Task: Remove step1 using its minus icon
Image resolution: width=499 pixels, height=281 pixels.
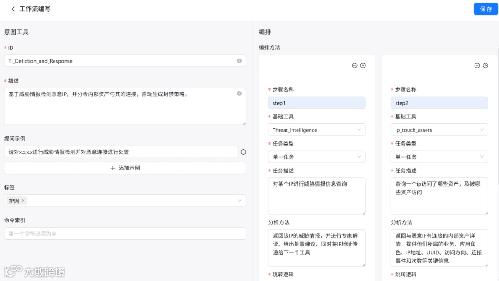Action: [354, 65]
